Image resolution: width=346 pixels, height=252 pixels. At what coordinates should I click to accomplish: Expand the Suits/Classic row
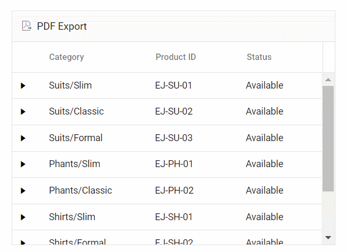point(23,111)
